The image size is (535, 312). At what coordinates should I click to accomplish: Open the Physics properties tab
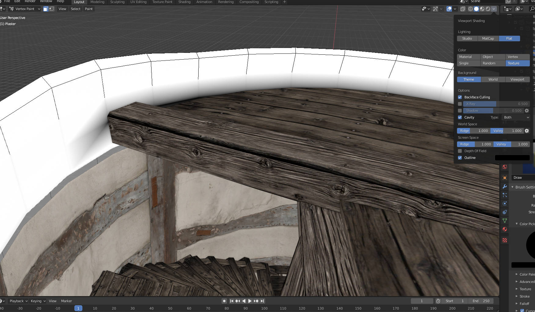505,204
